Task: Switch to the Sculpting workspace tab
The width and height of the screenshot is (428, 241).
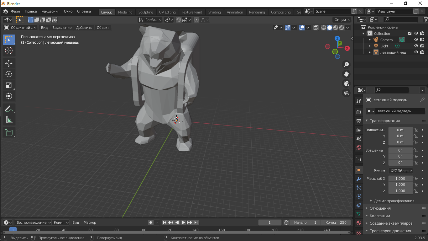Action: [x=146, y=12]
